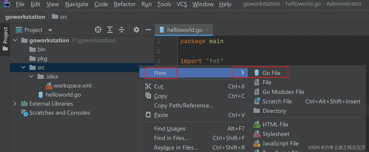369x152 pixels.
Task: Click the Copy icon in context menu
Action: [x=148, y=96]
